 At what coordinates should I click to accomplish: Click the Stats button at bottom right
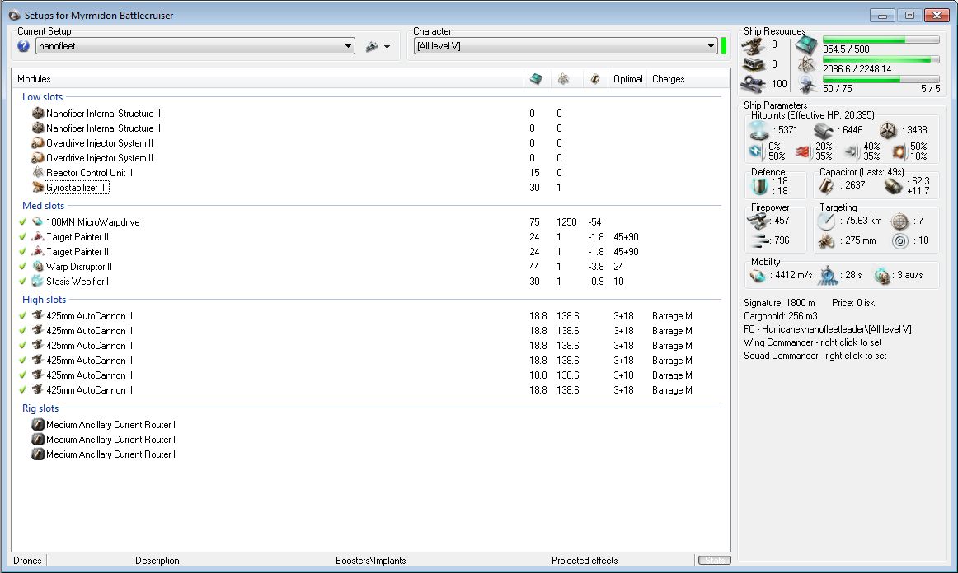(x=714, y=560)
